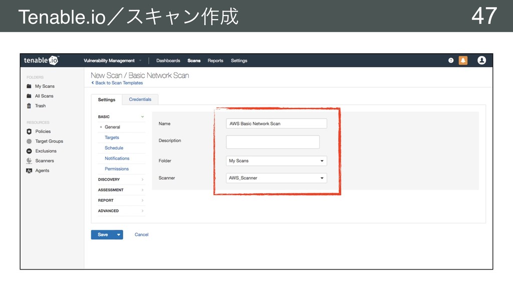Open the user account avatar menu

click(x=481, y=60)
